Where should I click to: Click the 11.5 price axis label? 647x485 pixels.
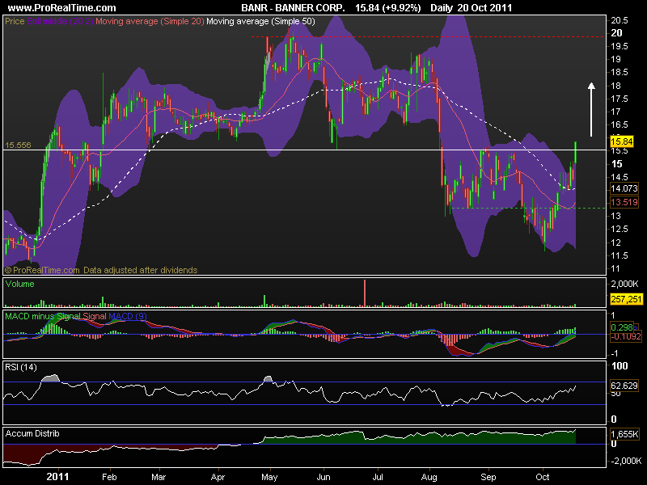(x=620, y=255)
